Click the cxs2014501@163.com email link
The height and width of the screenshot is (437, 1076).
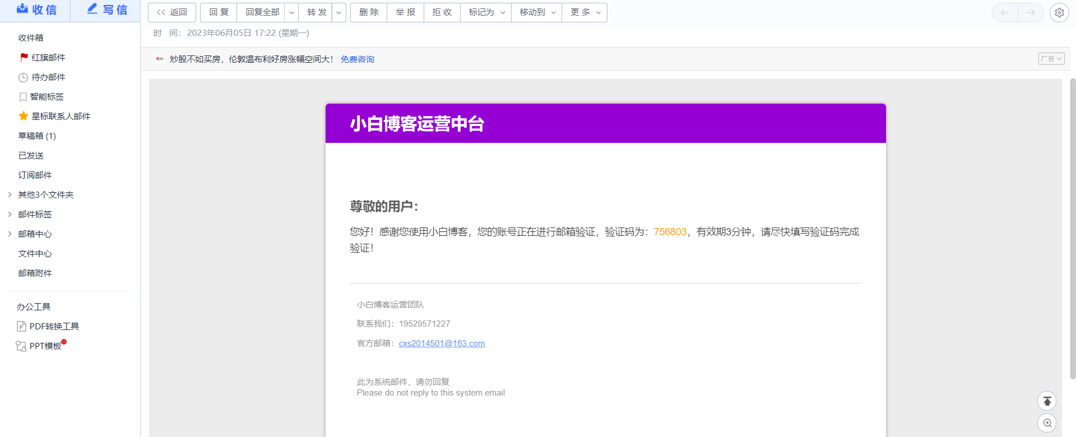442,343
